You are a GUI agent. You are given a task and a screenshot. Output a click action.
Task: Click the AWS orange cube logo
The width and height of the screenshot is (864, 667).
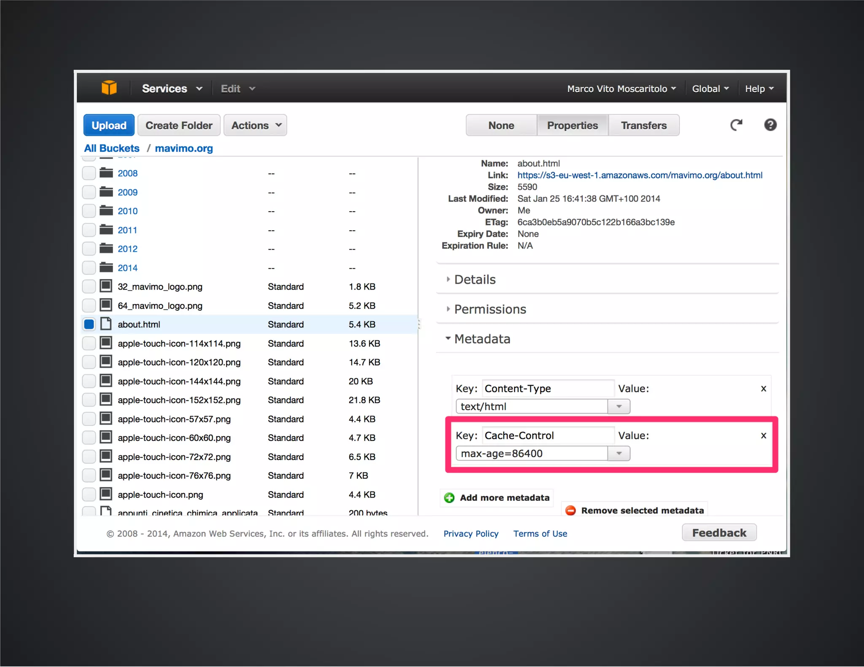tap(109, 88)
